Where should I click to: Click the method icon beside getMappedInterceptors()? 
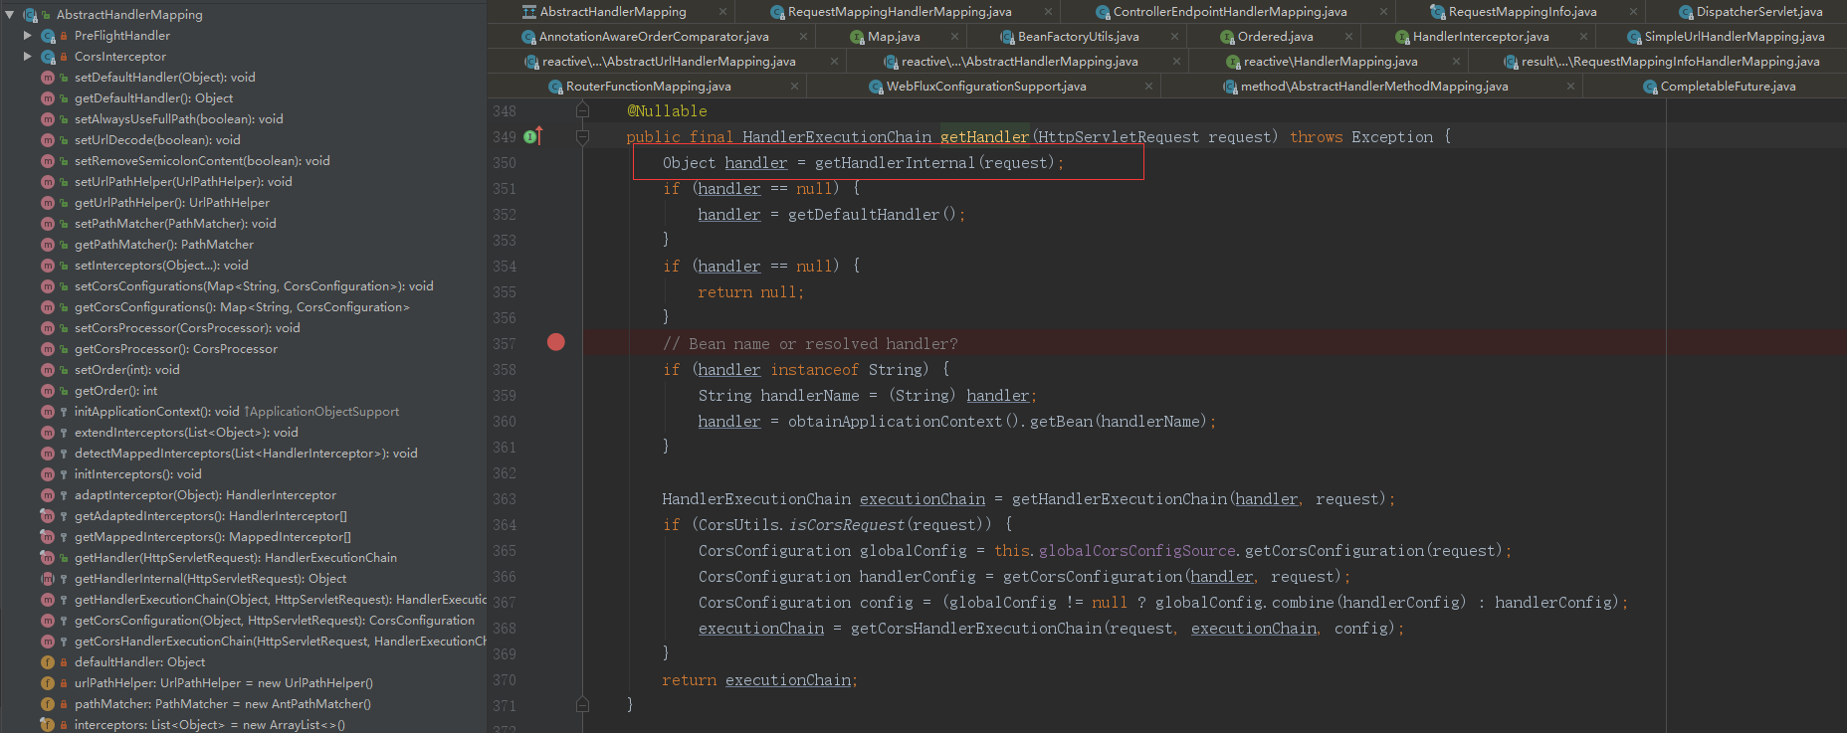47,537
